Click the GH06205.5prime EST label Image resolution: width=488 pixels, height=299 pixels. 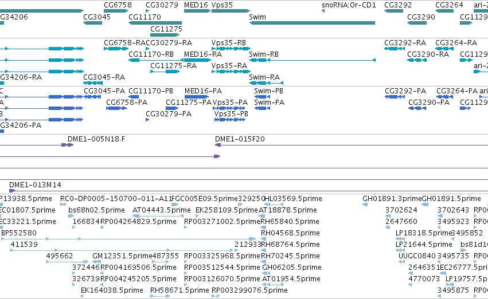(x=292, y=267)
